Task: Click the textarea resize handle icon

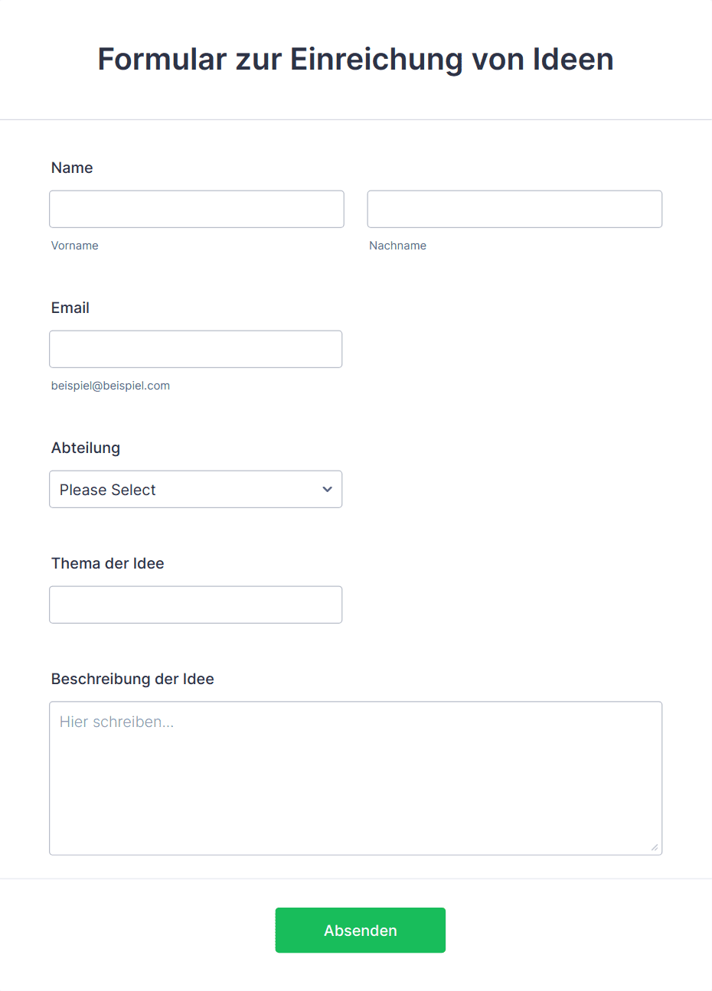Action: pos(655,847)
